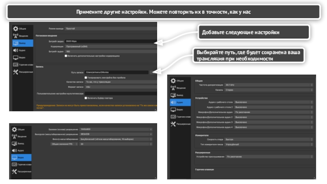The image size is (327, 184).
Task: Toggle generate file name without space checkbox
Action: [86, 78]
